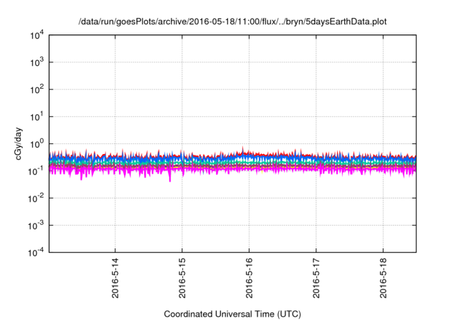Click the red curve peak near 2016-5-16
Screen dimensions: 459x321
(242, 148)
